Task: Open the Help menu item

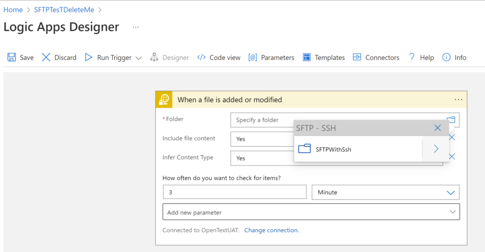Action: point(427,58)
